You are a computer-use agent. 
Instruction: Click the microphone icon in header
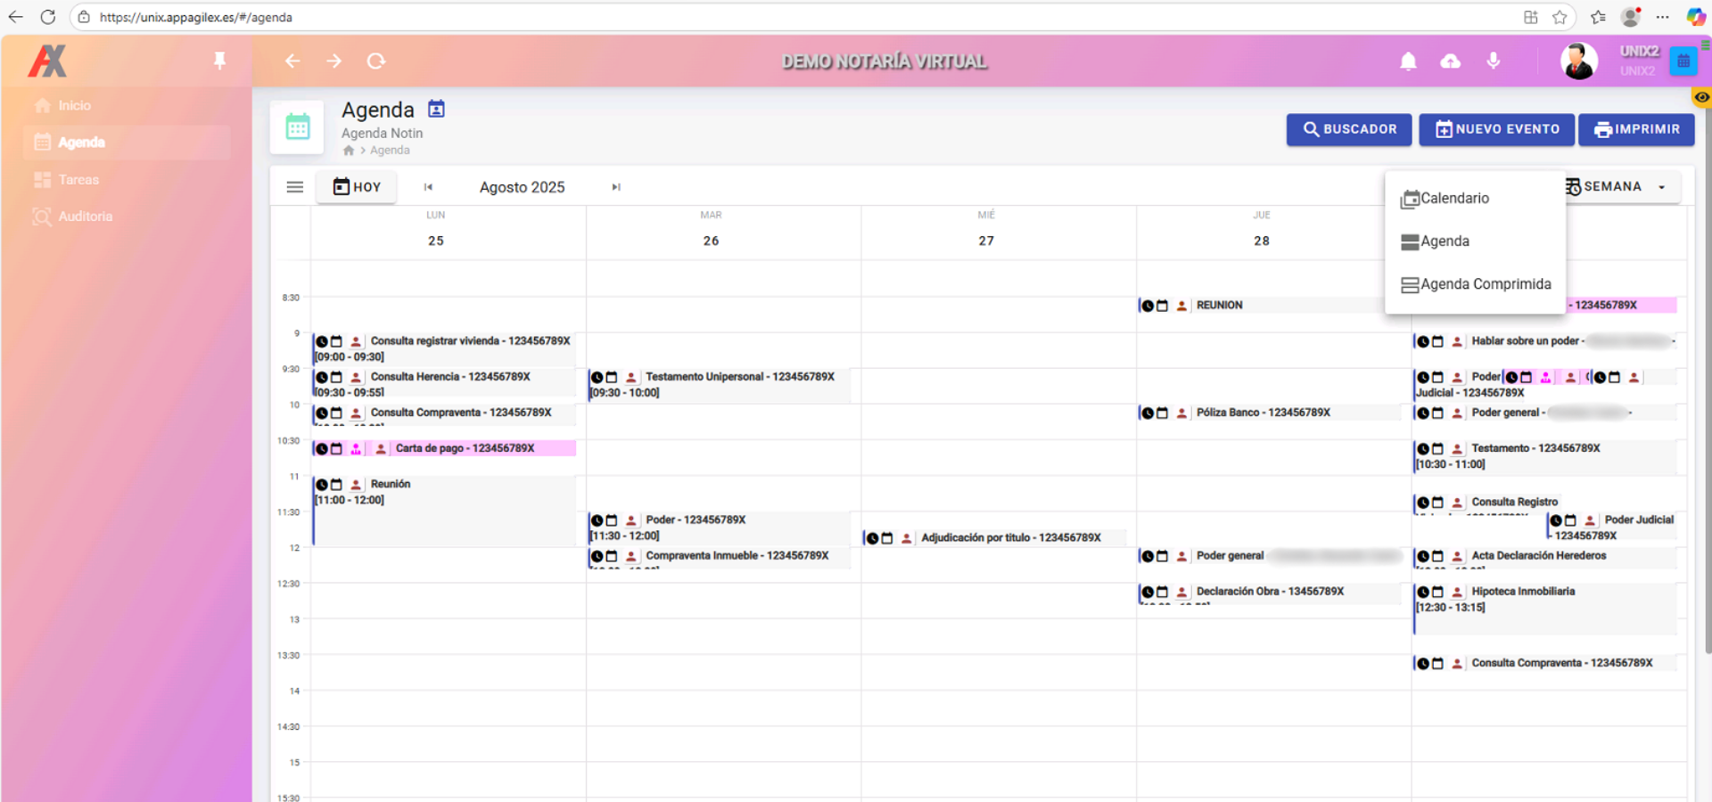click(x=1494, y=61)
